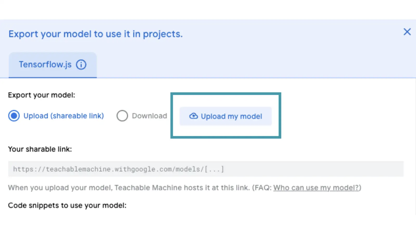Viewport: 416px width, 234px height.
Task: Click the "Code snippets to use your model:" heading
Action: click(x=67, y=205)
